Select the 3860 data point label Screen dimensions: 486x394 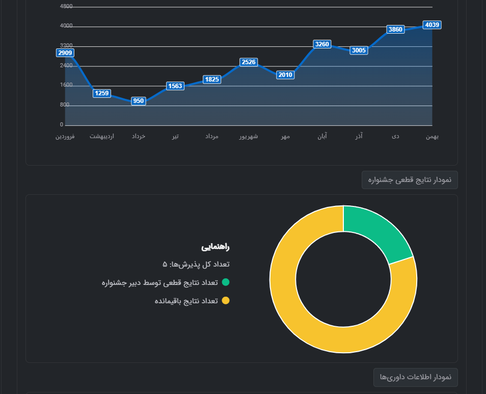pyautogui.click(x=395, y=30)
